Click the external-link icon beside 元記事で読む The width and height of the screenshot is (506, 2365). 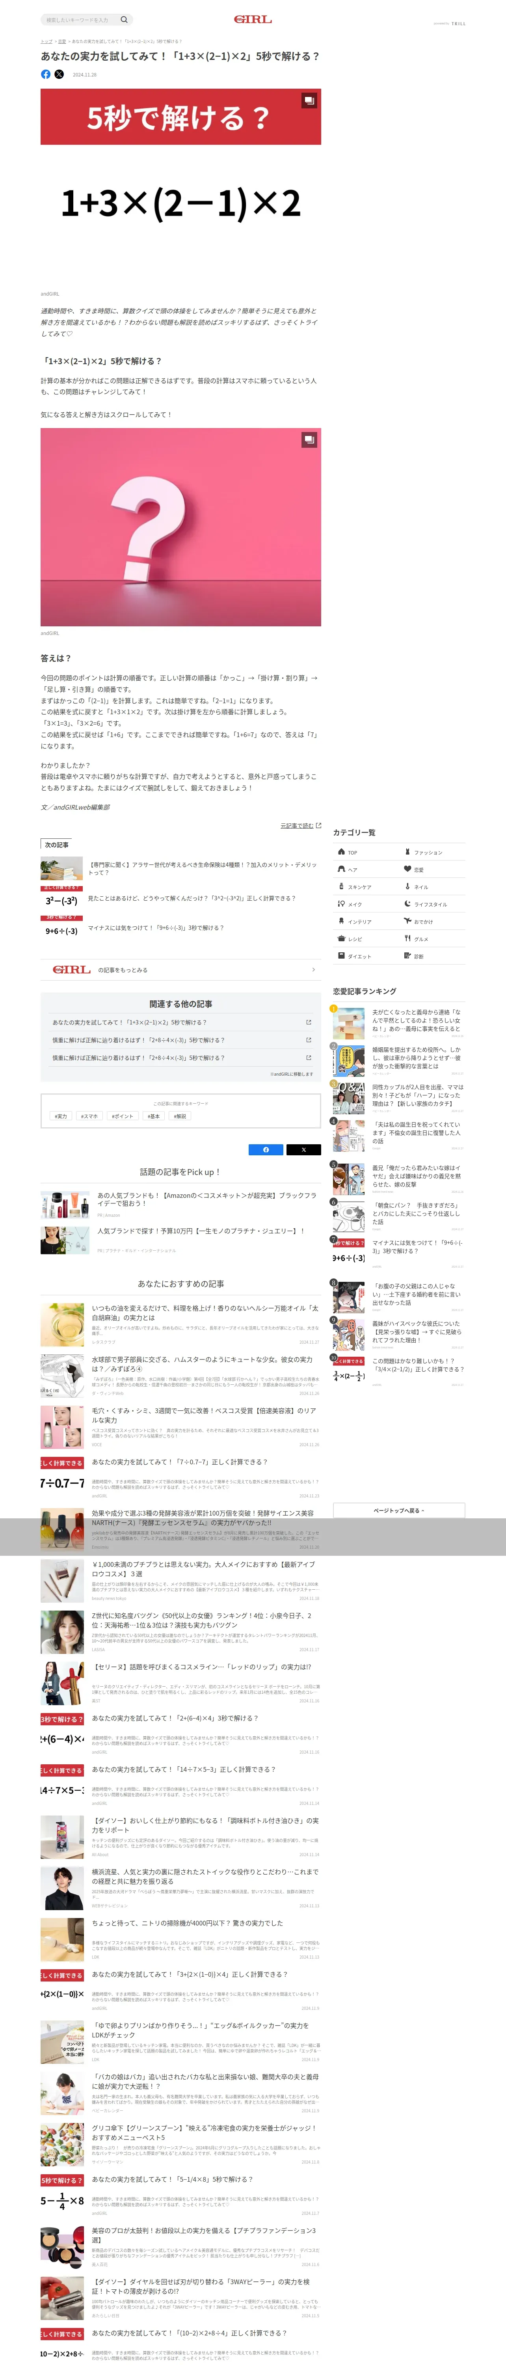pyautogui.click(x=319, y=825)
